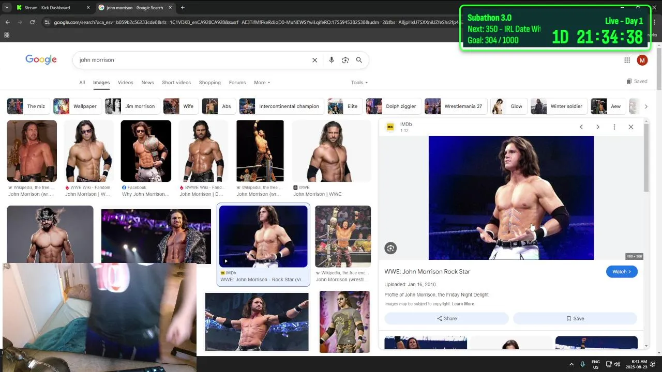The image size is (662, 372).
Task: Reload the page
Action: [32, 22]
